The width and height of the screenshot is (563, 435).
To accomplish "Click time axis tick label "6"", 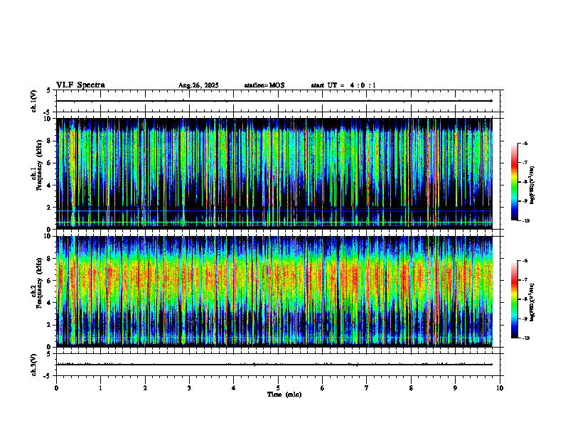I will [x=323, y=388].
